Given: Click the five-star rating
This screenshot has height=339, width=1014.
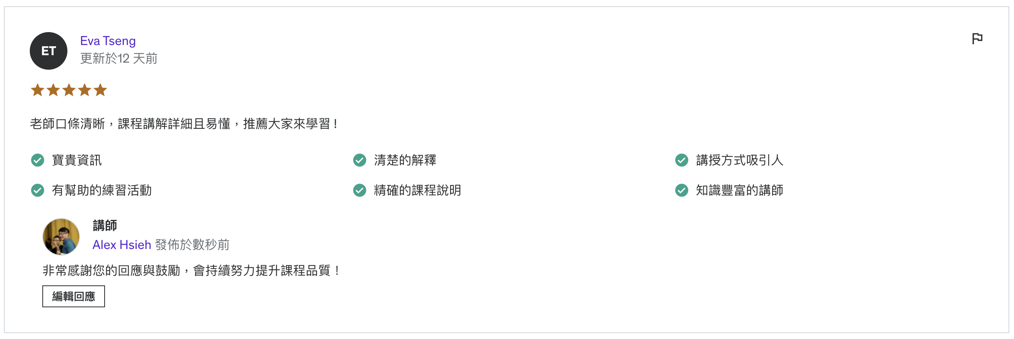Looking at the screenshot, I should tap(69, 90).
